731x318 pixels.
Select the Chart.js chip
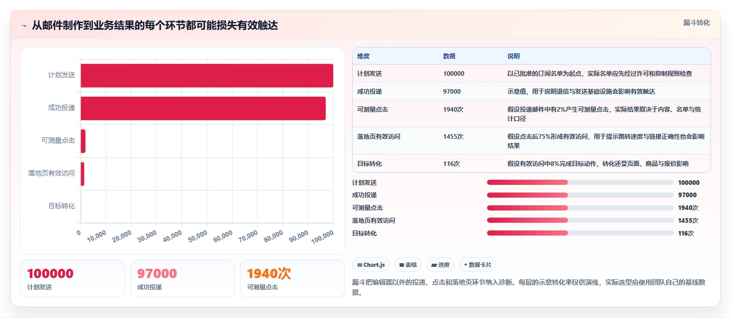point(371,265)
